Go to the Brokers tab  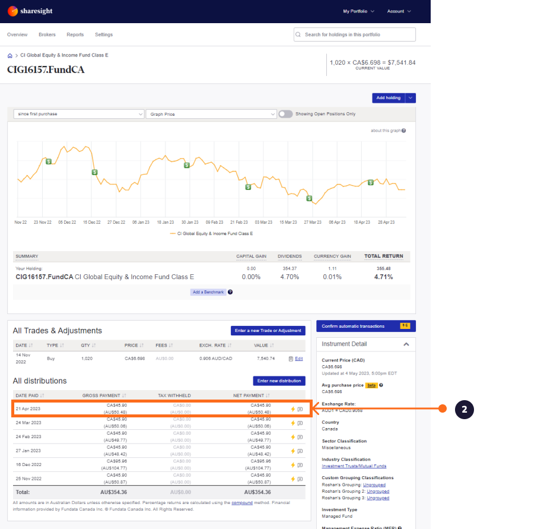pyautogui.click(x=47, y=34)
